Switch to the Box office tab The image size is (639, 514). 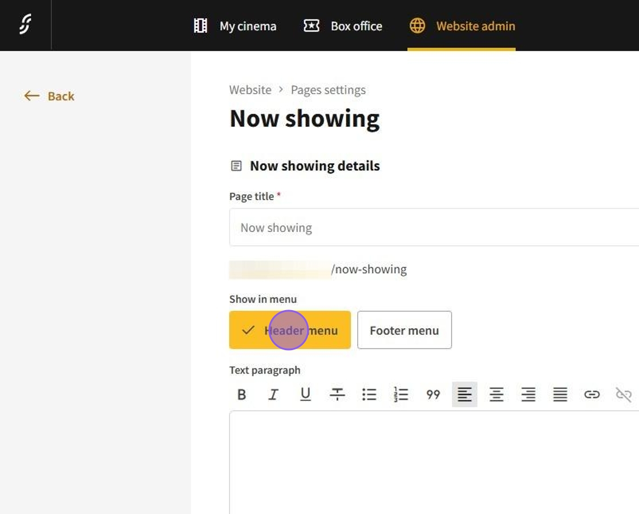coord(343,26)
